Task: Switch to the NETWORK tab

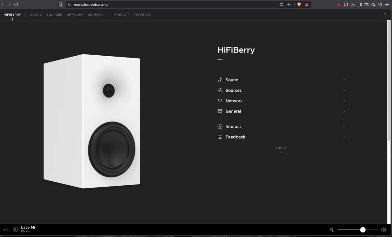Action: point(75,15)
